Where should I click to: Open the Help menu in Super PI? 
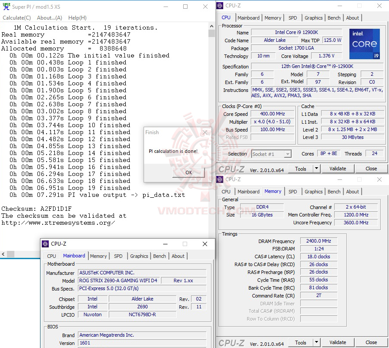(77, 17)
